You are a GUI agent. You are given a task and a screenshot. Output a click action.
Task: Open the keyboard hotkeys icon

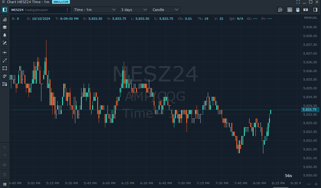coord(290,10)
